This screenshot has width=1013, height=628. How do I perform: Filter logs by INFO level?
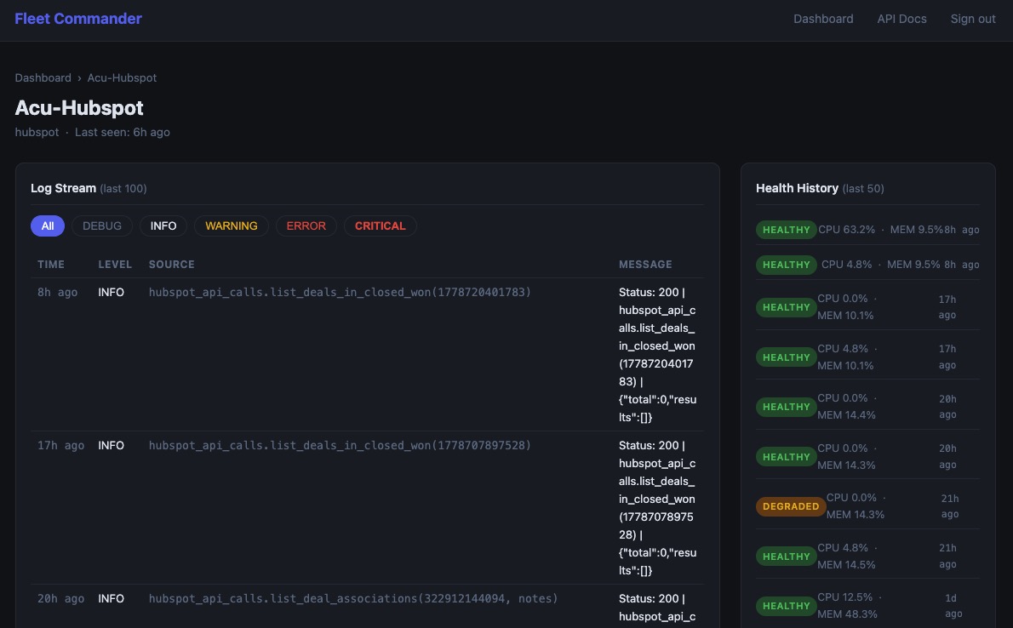pyautogui.click(x=163, y=226)
